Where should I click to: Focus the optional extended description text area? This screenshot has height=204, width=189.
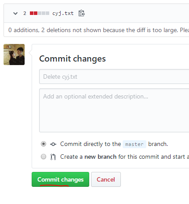[114, 110]
